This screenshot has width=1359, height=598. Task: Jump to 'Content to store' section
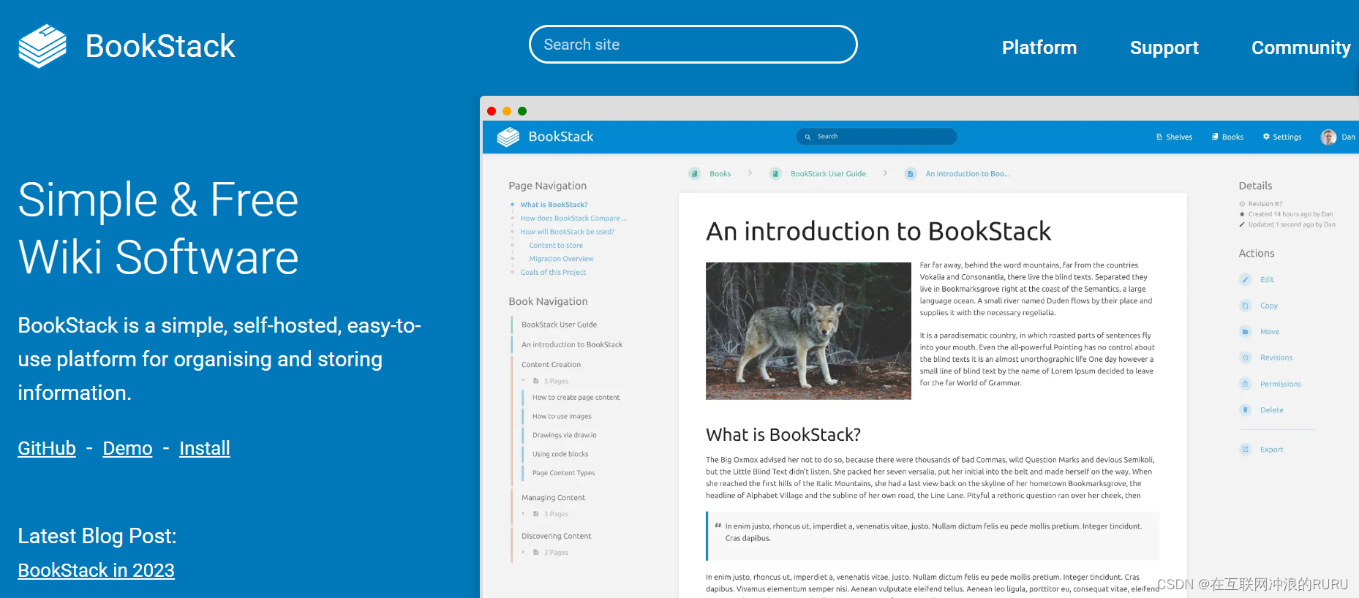coord(556,246)
